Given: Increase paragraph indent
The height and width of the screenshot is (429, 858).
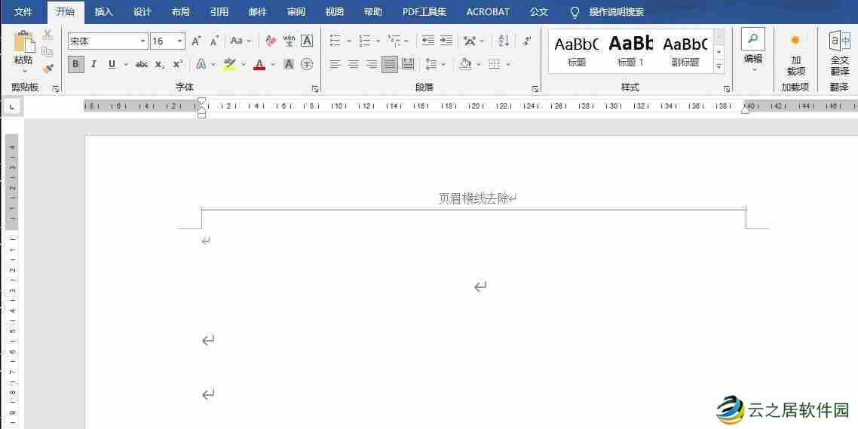Looking at the screenshot, I should (446, 41).
